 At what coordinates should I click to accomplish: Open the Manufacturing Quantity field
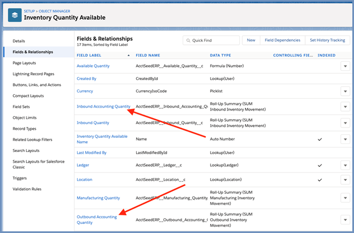tap(98, 198)
